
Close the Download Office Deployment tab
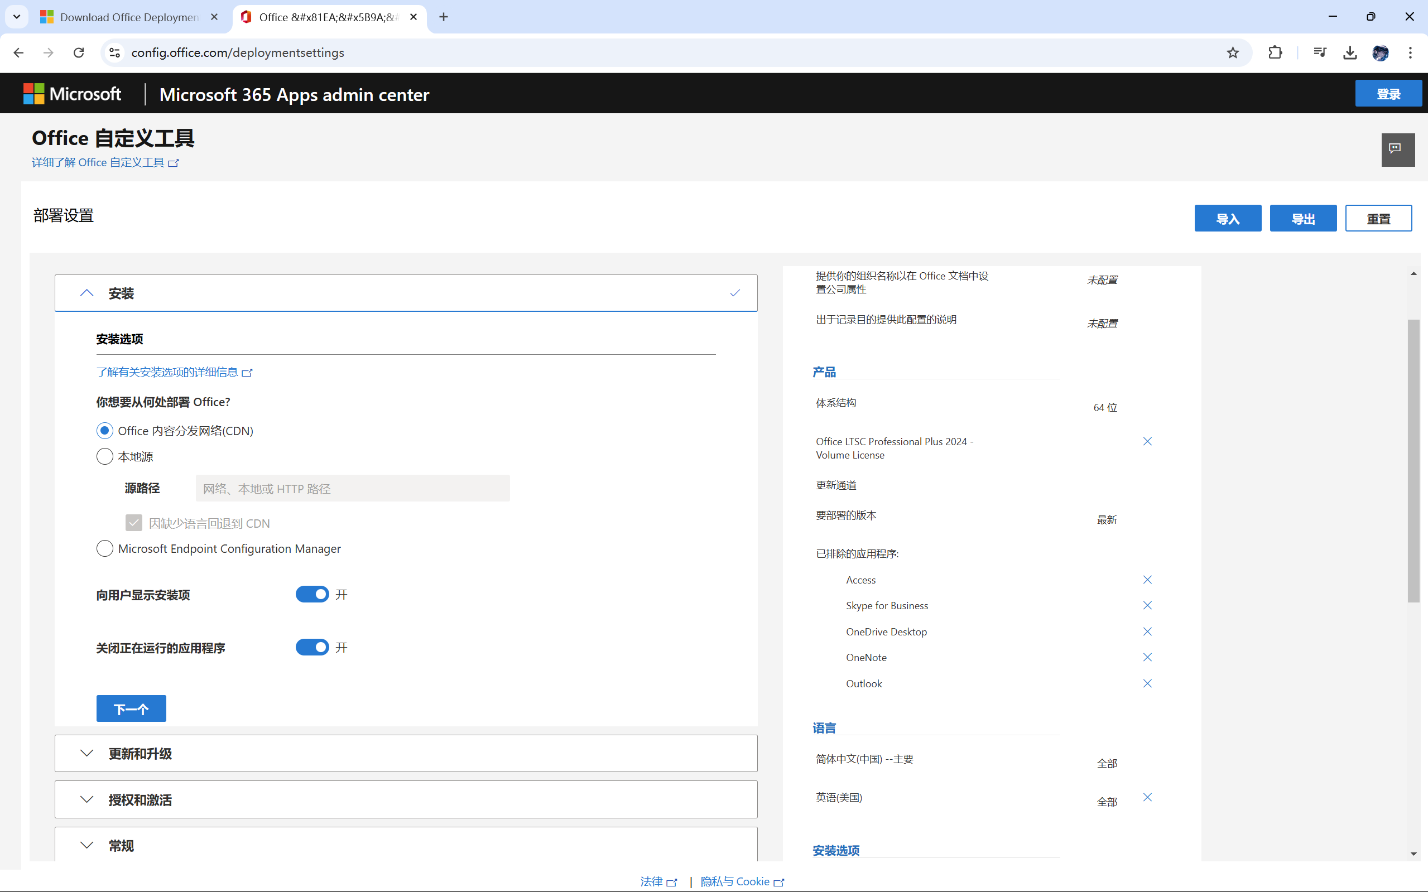coord(214,17)
